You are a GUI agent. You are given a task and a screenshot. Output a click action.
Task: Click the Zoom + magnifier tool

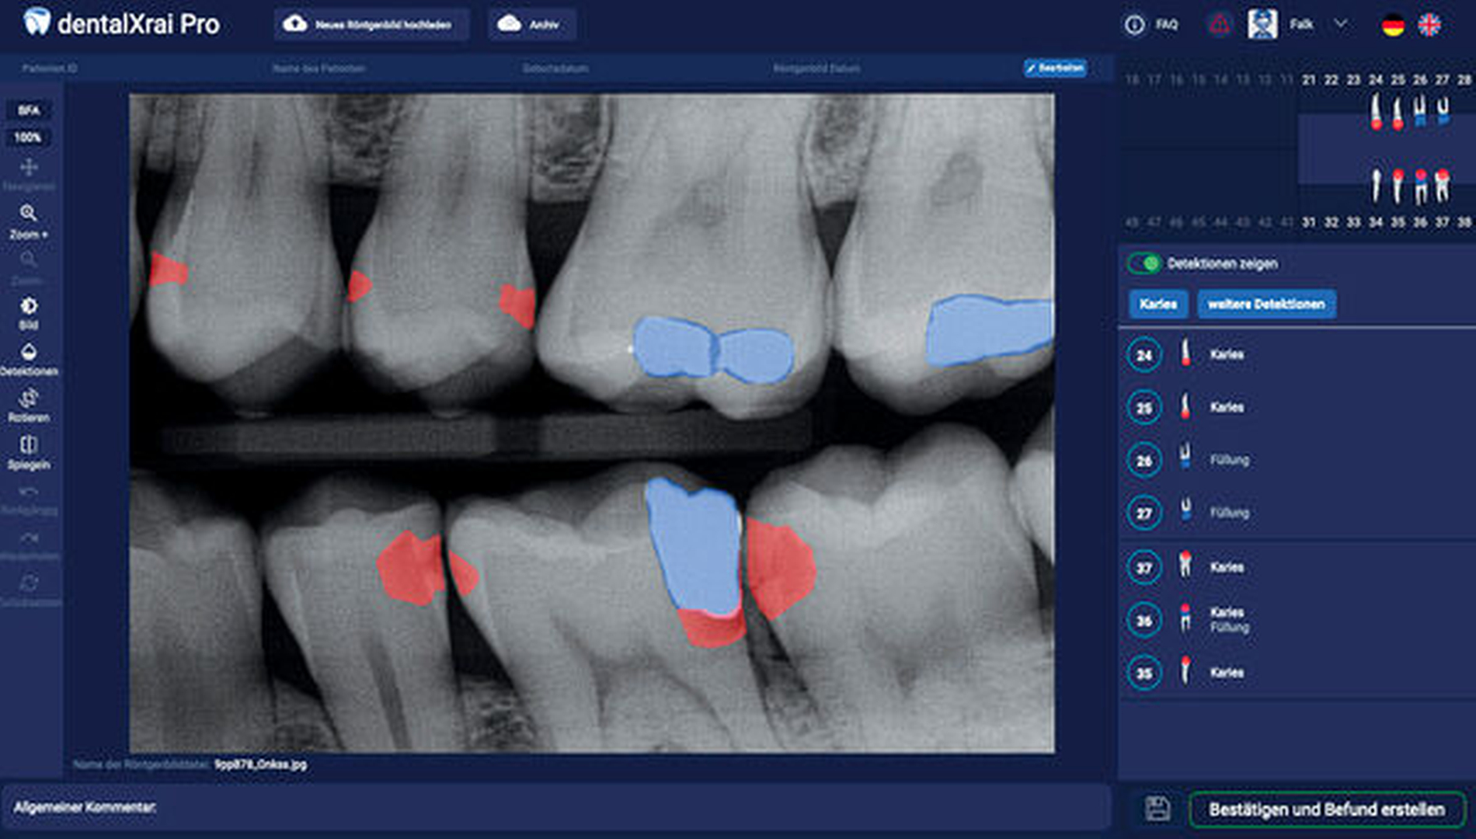pyautogui.click(x=29, y=214)
